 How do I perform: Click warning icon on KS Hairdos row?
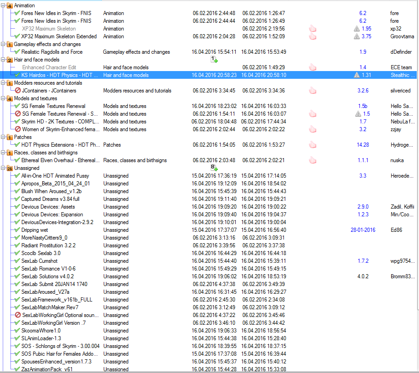(357, 75)
